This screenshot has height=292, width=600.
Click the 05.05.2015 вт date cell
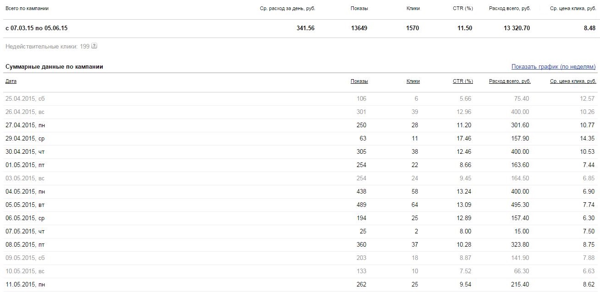click(x=25, y=205)
